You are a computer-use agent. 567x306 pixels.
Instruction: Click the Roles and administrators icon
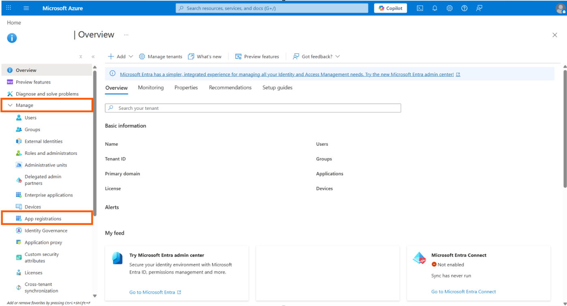pyautogui.click(x=19, y=153)
